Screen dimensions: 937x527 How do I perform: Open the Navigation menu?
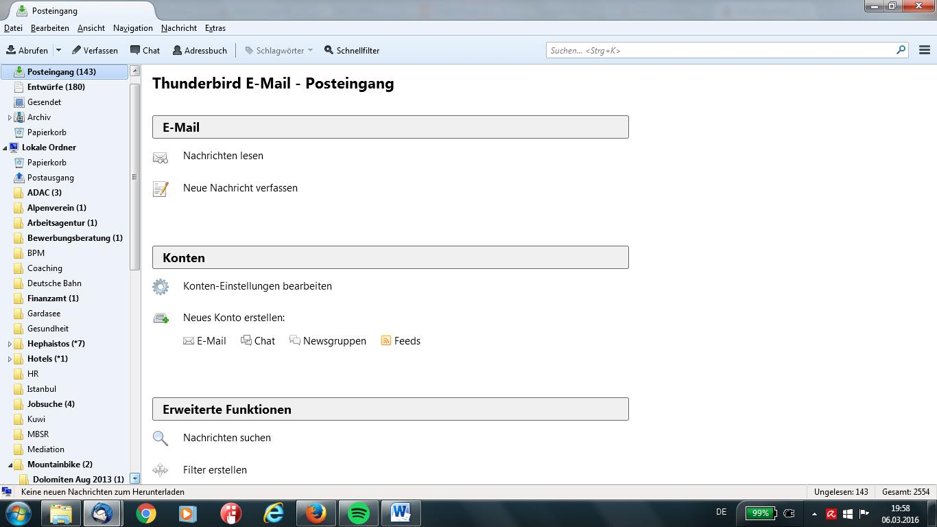coord(133,28)
